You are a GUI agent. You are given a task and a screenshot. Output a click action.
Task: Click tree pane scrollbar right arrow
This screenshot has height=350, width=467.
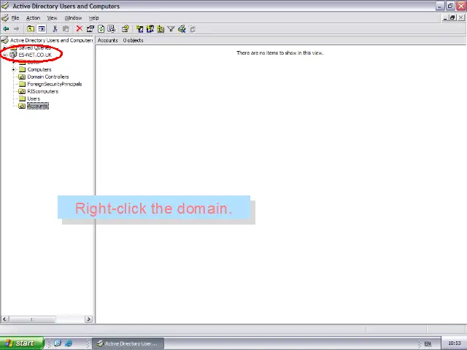pos(88,319)
